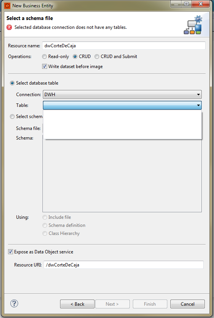Cancel the New Business Entity wizard
Screen dimensions: 214x318
point(188,304)
